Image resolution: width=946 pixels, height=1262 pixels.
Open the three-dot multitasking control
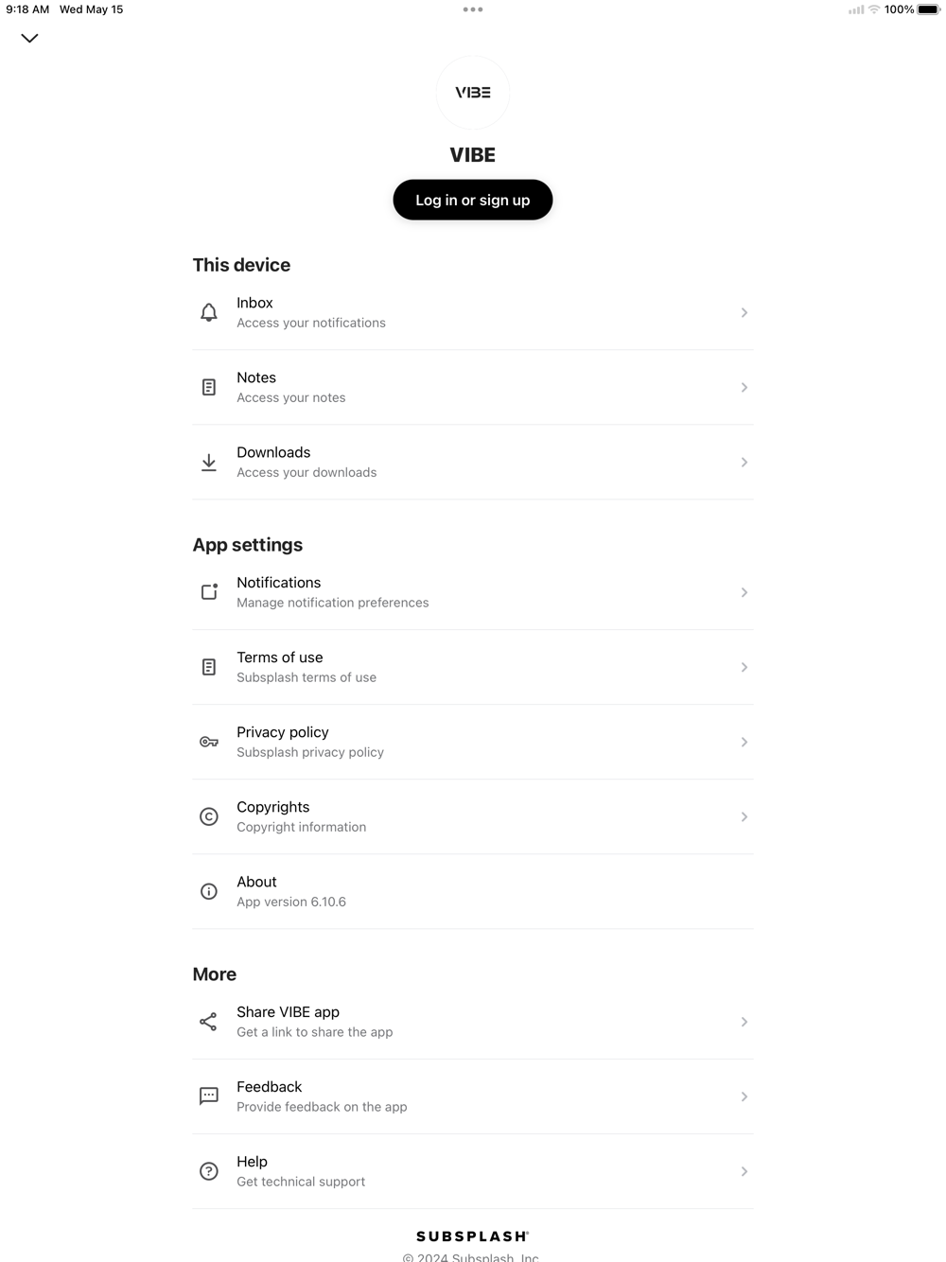[473, 9]
